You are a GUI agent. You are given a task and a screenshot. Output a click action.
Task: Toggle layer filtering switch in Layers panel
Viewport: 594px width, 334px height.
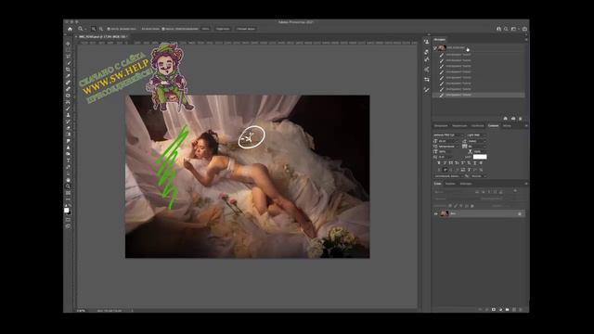point(515,191)
